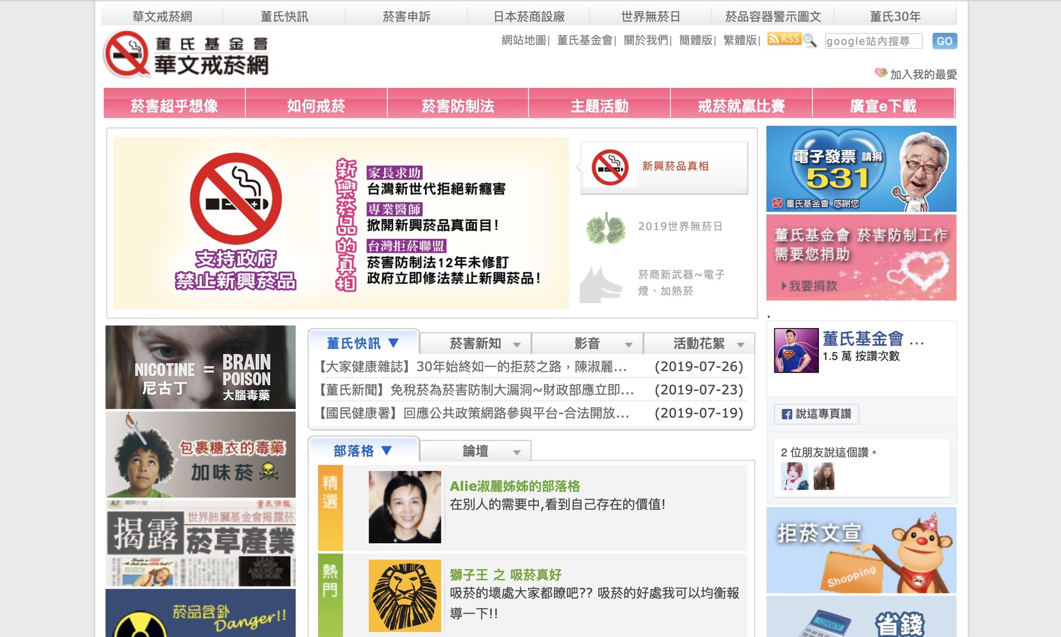The height and width of the screenshot is (637, 1061).
Task: Select the 新興菸品真相 slide text
Action: point(676,166)
